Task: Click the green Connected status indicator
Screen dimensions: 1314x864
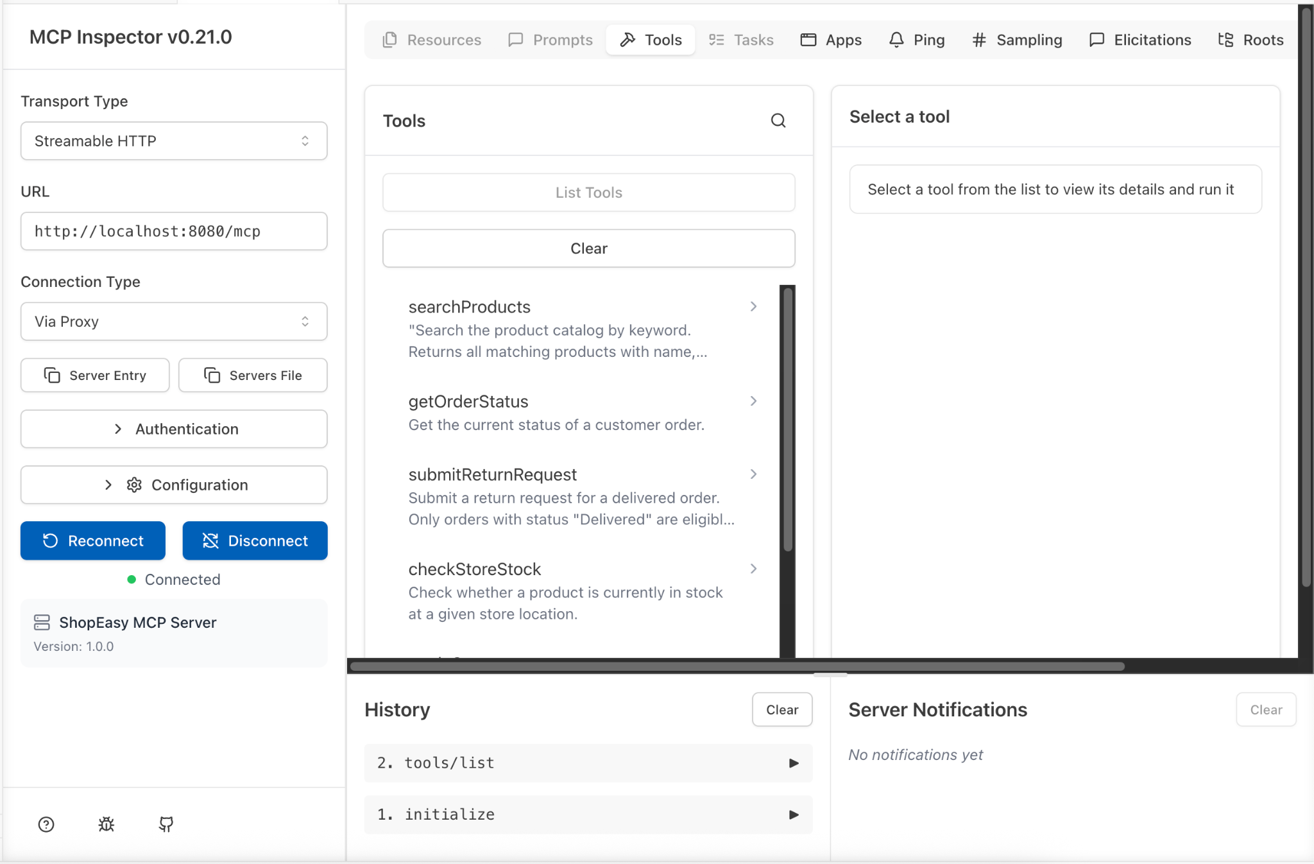Action: [132, 579]
